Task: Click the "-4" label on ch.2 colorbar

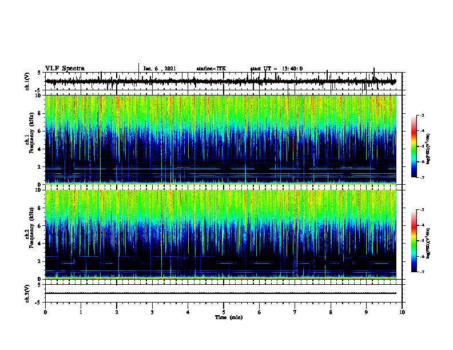Action: click(x=422, y=225)
